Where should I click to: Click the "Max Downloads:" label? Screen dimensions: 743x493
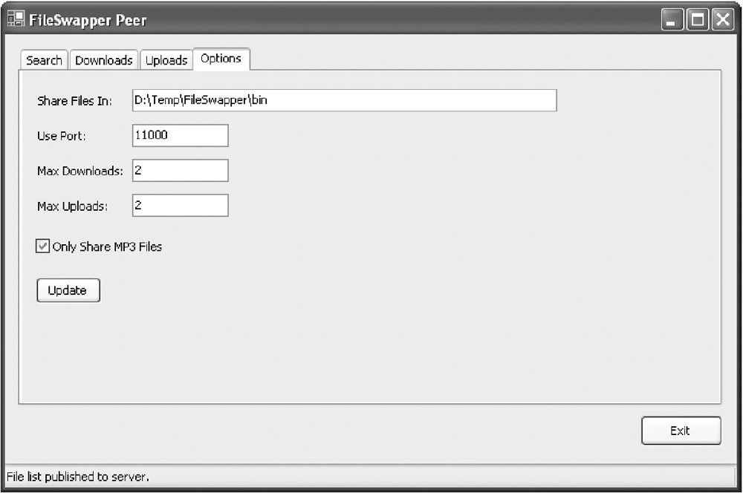click(x=80, y=171)
